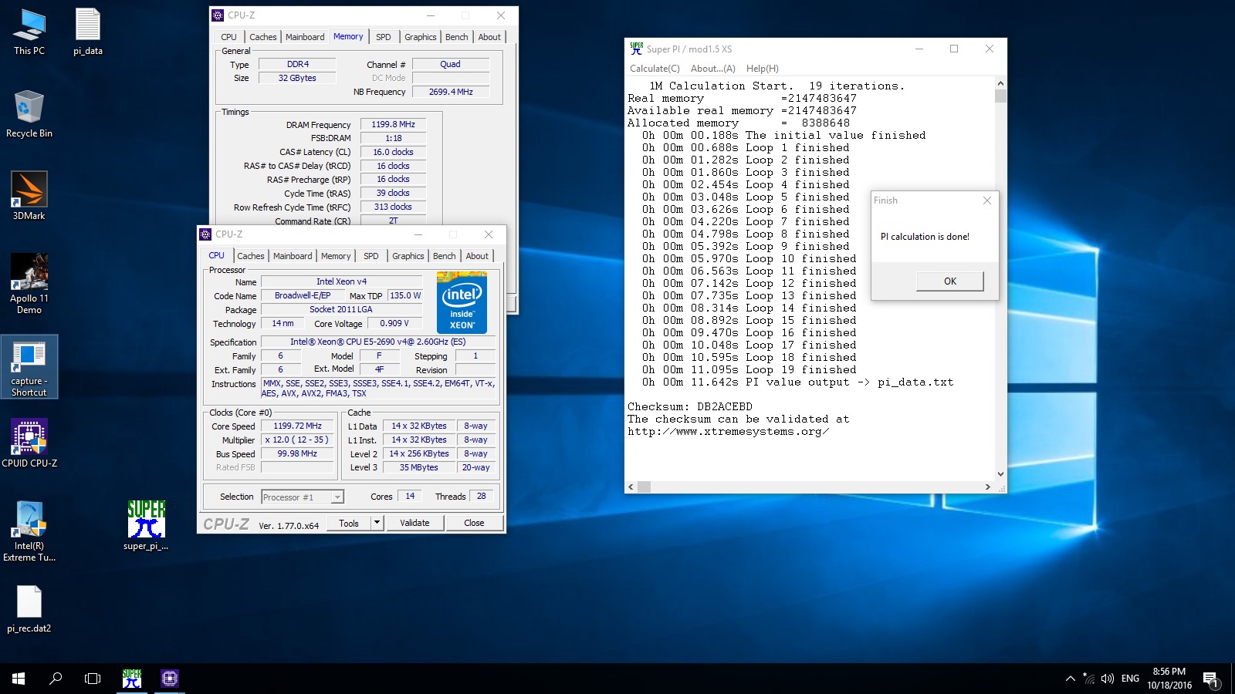This screenshot has height=694, width=1235.
Task: Click DRAM Frequency value 1199.8 MHz
Action: pyautogui.click(x=393, y=124)
